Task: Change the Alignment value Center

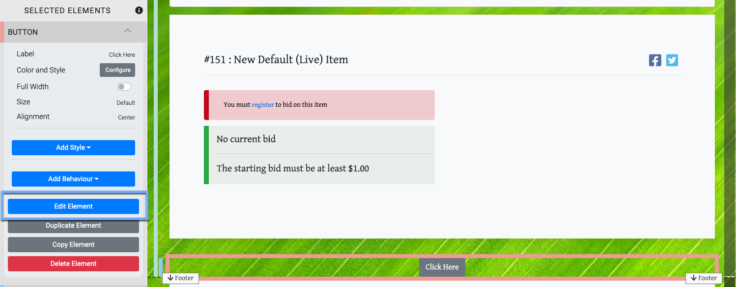Action: click(126, 118)
